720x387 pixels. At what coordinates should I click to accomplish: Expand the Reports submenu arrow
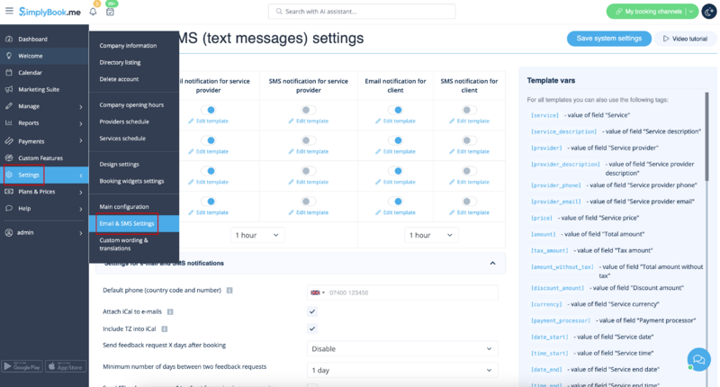point(81,123)
